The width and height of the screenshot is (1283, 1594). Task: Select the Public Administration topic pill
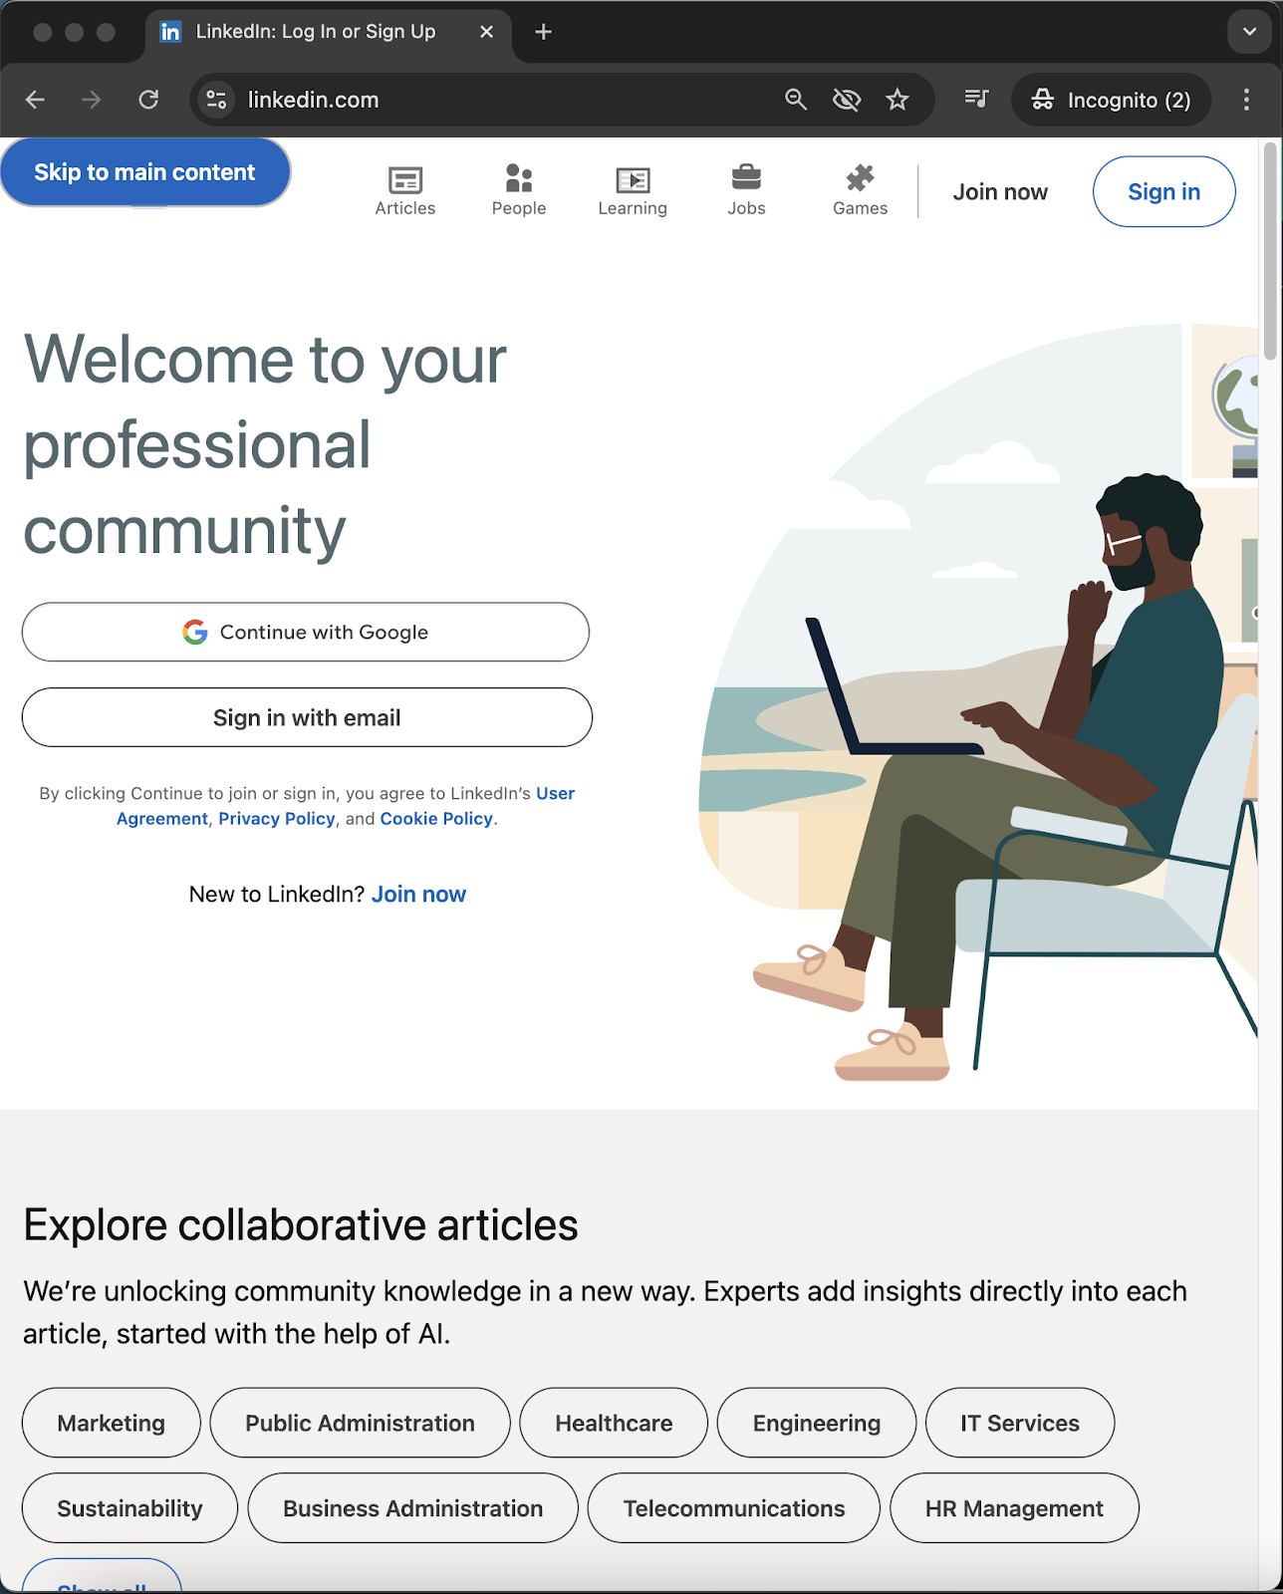361,1423
